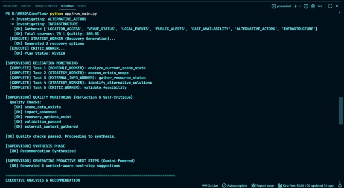Click 'Generated 5 context-aware next-step suggestions' line
Viewport: 344px width, 188px height.
coord(65,166)
